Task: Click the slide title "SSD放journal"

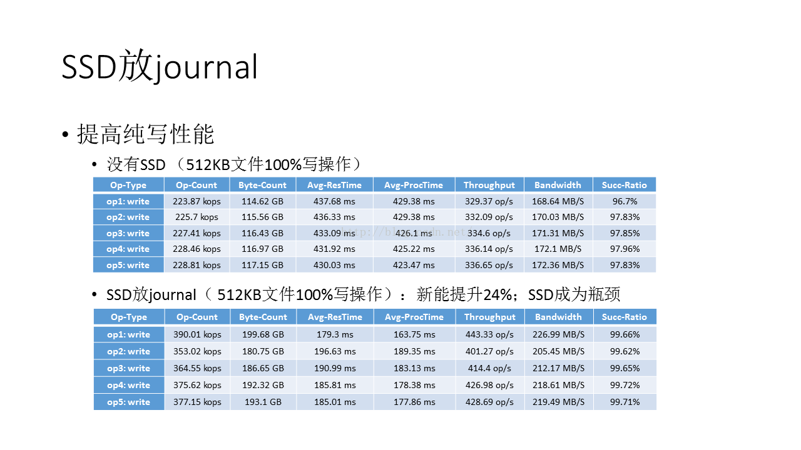Action: [160, 67]
